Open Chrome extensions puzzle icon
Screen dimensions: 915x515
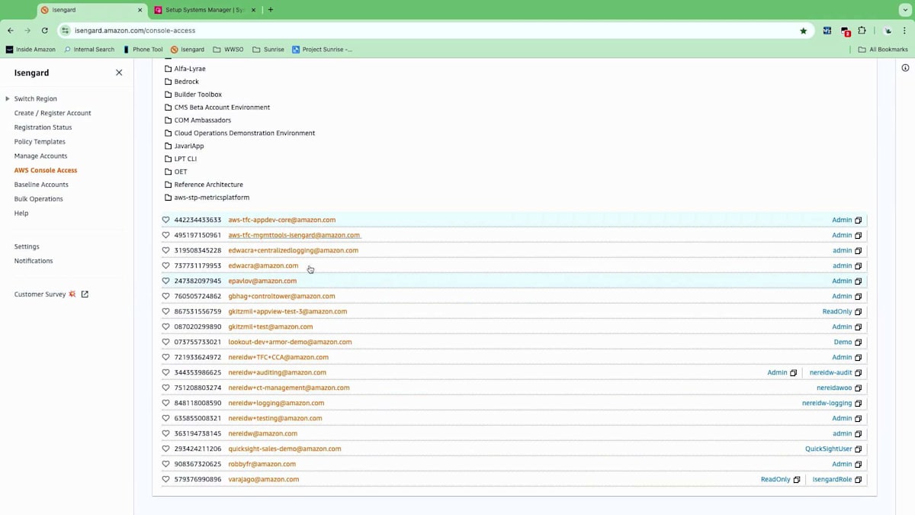(x=862, y=31)
